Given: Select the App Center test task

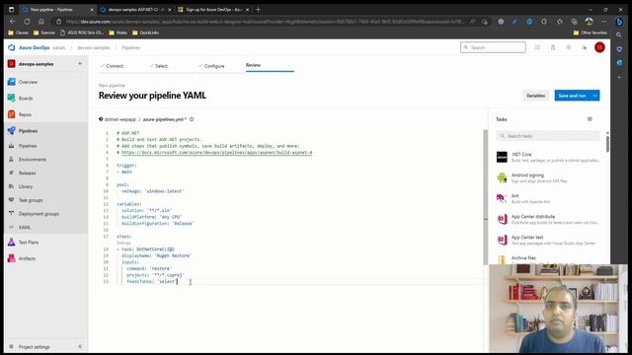Looking at the screenshot, I should click(548, 240).
